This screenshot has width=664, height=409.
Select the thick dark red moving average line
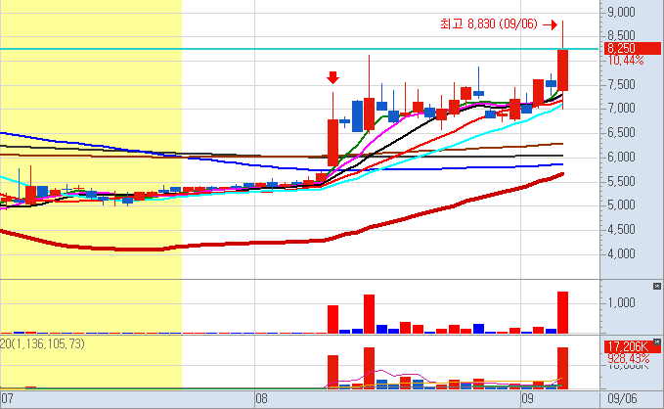(282, 242)
